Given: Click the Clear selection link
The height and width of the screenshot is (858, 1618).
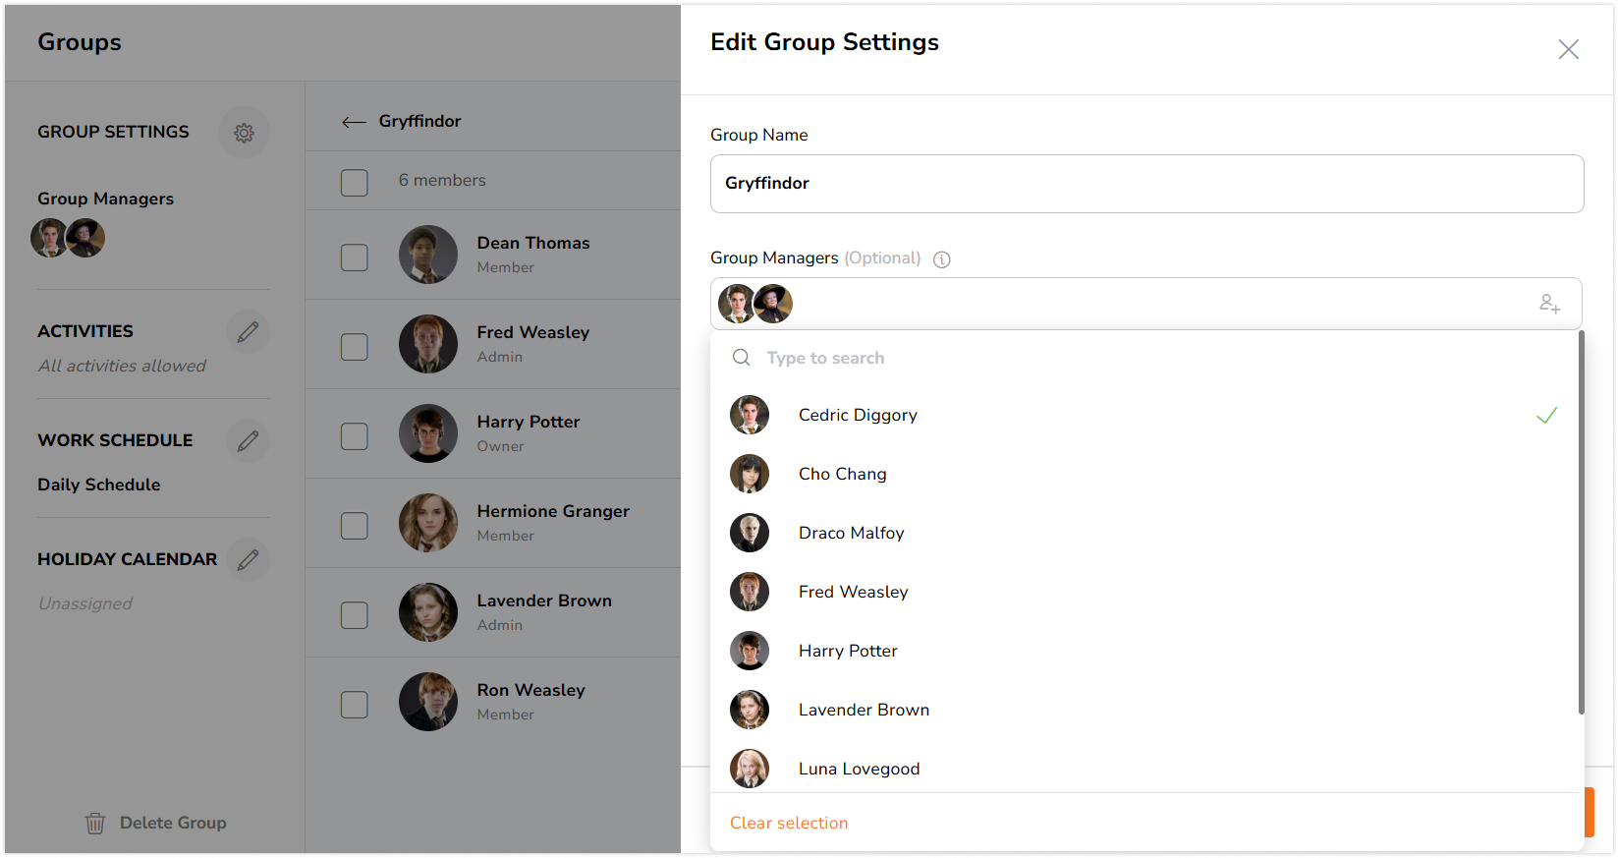Looking at the screenshot, I should (x=789, y=823).
